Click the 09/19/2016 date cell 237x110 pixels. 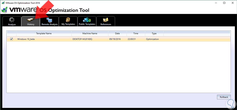click(115, 39)
